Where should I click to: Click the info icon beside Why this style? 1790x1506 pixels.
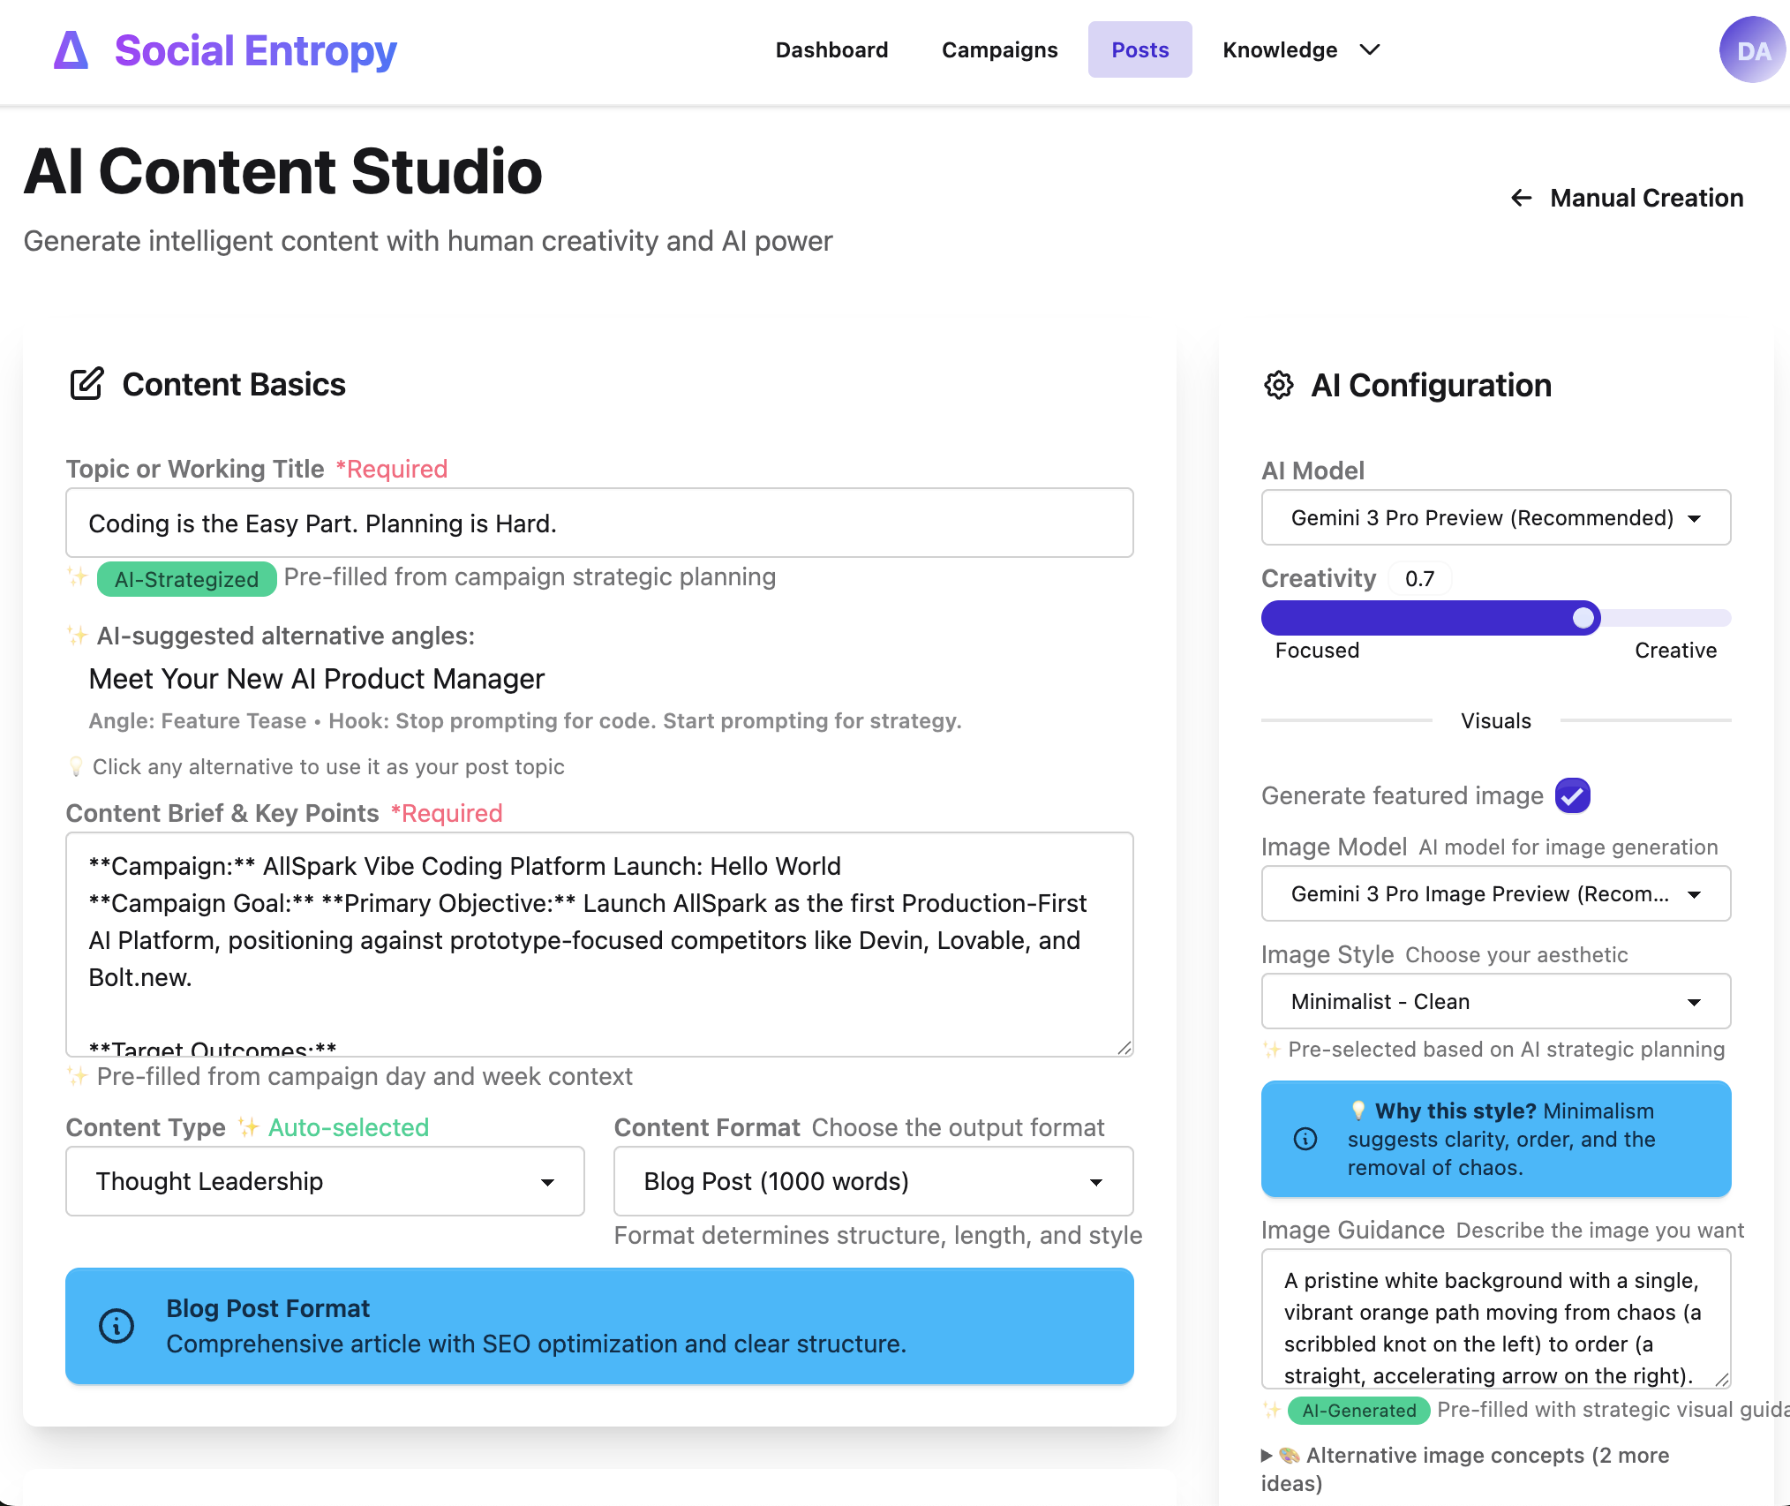pyautogui.click(x=1305, y=1139)
